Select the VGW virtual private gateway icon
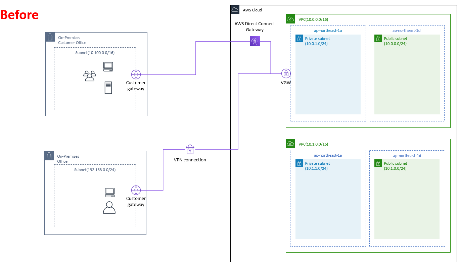 coord(286,73)
